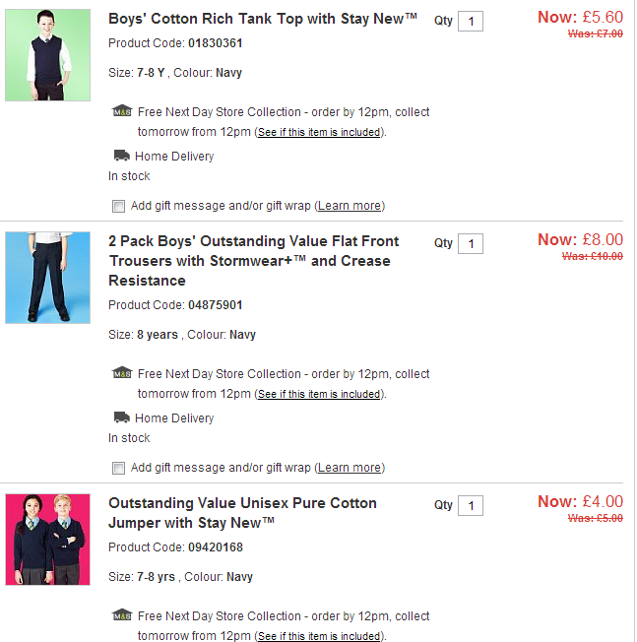The height and width of the screenshot is (642, 637).
Task: Open Boys' Cotton Rich Tank Top product page
Action: click(x=263, y=19)
